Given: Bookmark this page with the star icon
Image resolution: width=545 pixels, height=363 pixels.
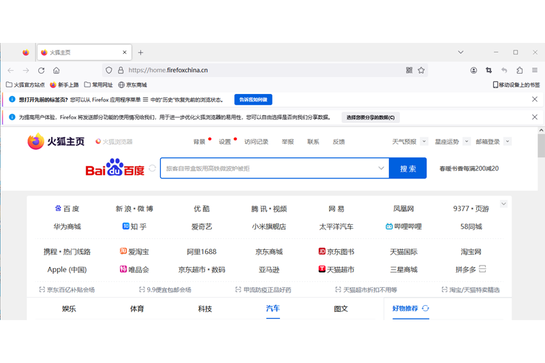Looking at the screenshot, I should tap(421, 70).
